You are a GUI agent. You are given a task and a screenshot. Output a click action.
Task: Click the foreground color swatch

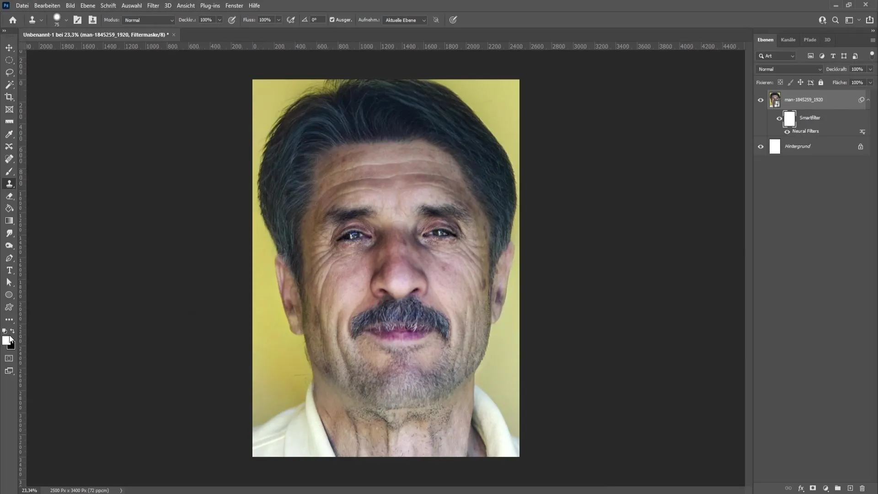(5, 339)
